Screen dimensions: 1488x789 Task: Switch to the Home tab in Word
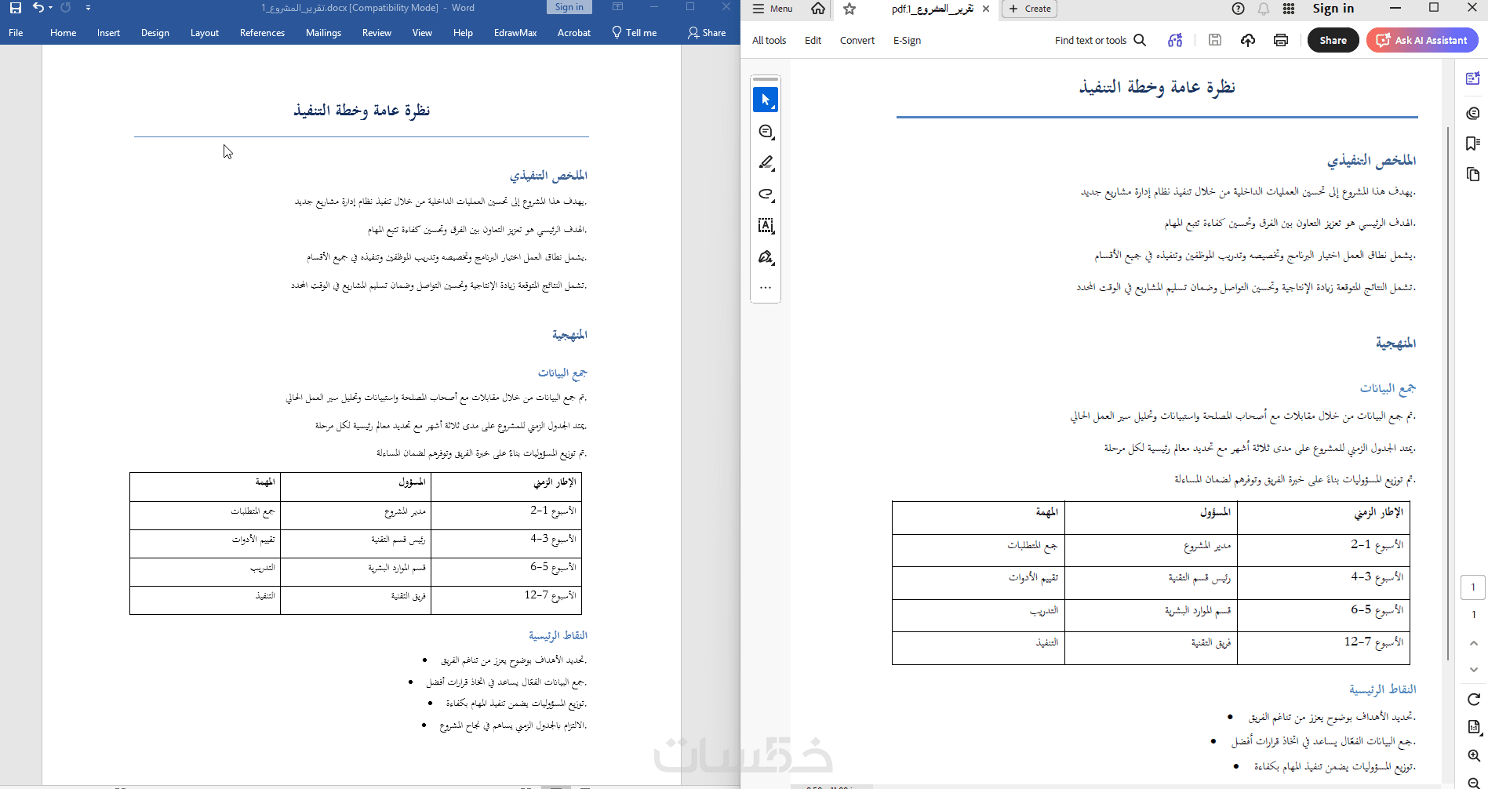[64, 33]
